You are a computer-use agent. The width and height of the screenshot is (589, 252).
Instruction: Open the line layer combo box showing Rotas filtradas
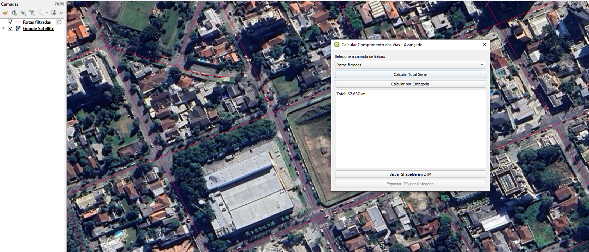point(410,65)
